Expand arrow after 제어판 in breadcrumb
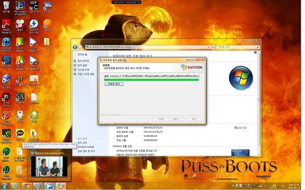 [101, 47]
